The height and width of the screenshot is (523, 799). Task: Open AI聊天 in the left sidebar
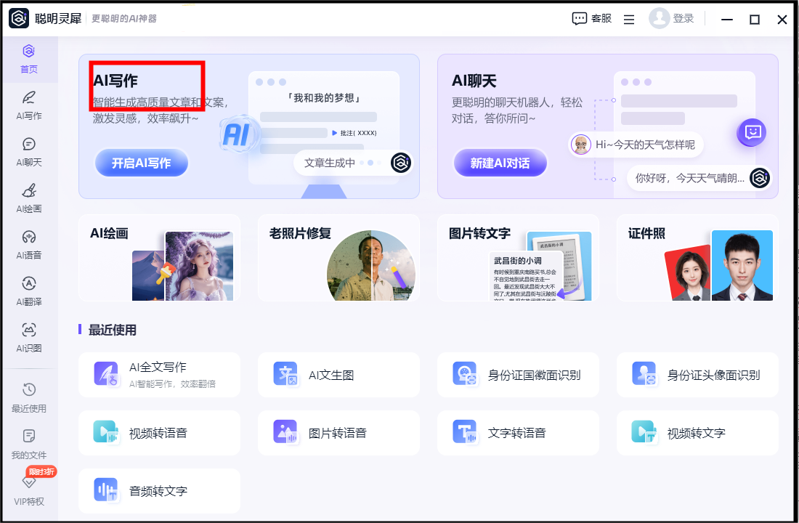click(x=29, y=151)
